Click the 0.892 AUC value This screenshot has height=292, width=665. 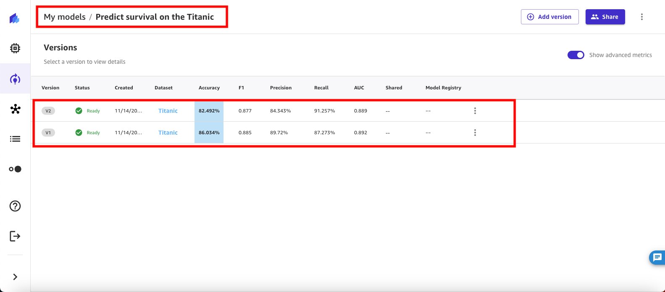[x=360, y=133]
